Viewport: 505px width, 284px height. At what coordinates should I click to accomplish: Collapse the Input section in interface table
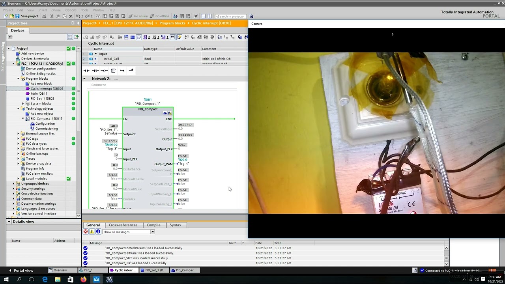click(x=95, y=54)
